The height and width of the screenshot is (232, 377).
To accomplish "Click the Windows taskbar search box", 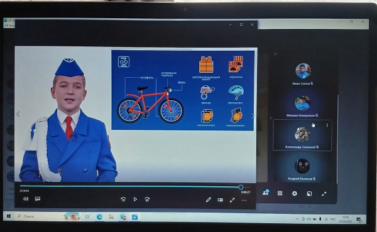I will click(x=40, y=216).
